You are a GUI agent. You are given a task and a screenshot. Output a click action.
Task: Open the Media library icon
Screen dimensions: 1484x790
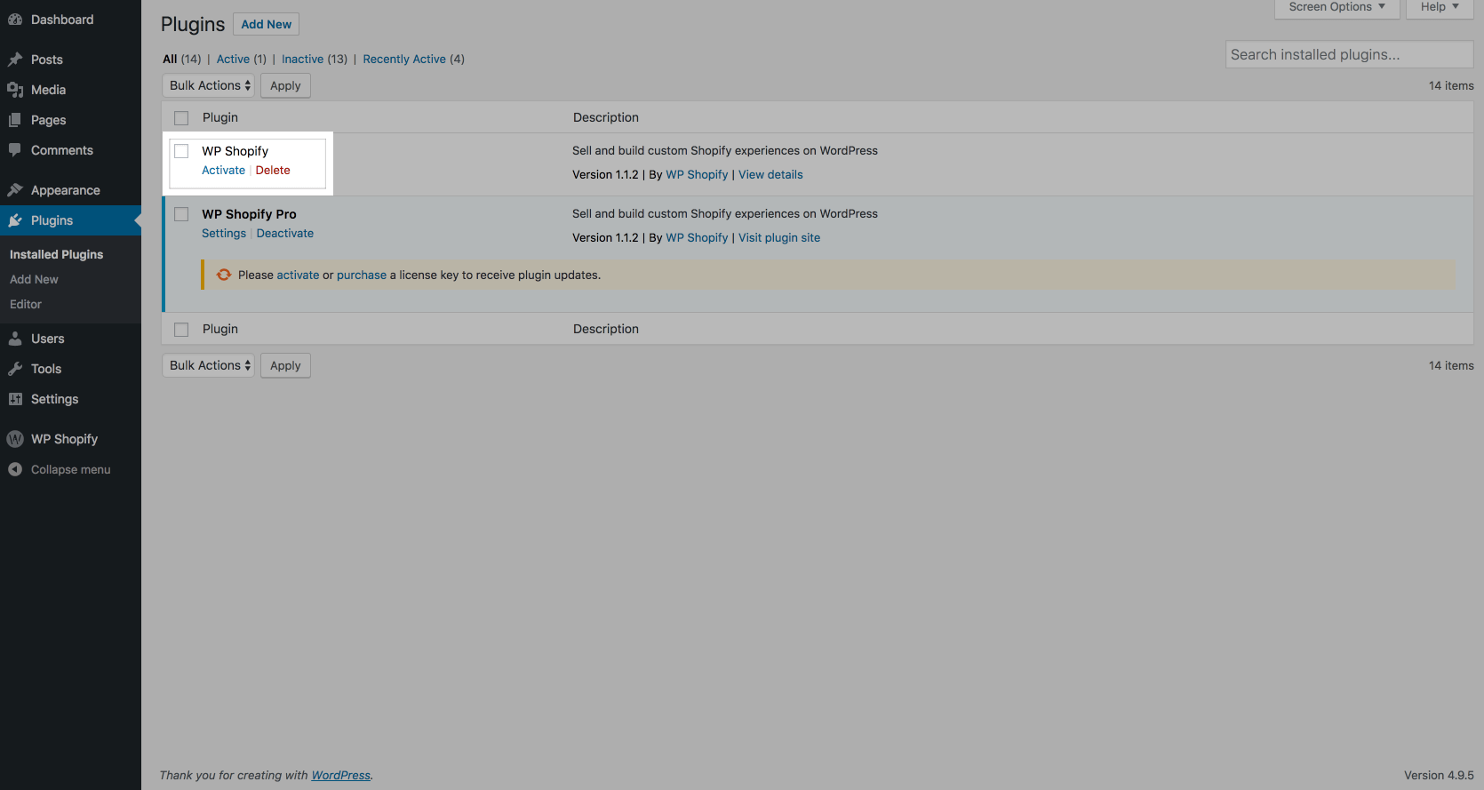[15, 90]
